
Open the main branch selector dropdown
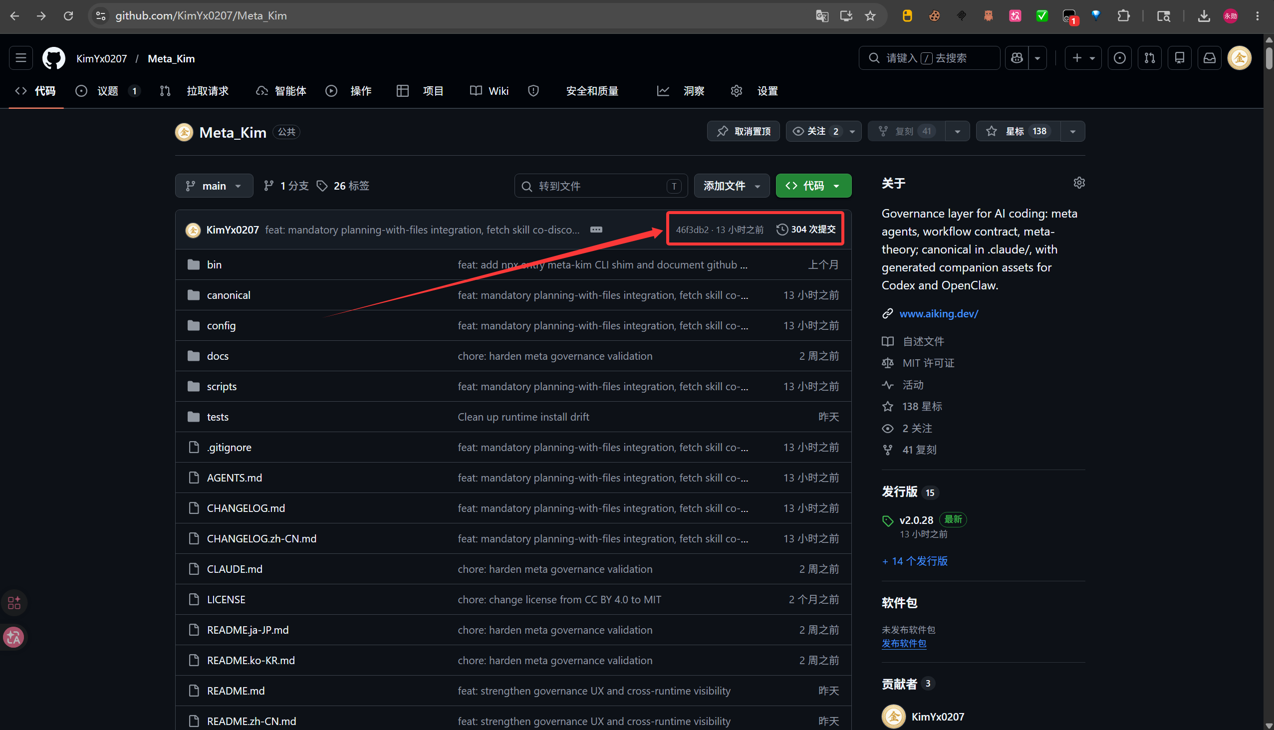coord(214,186)
